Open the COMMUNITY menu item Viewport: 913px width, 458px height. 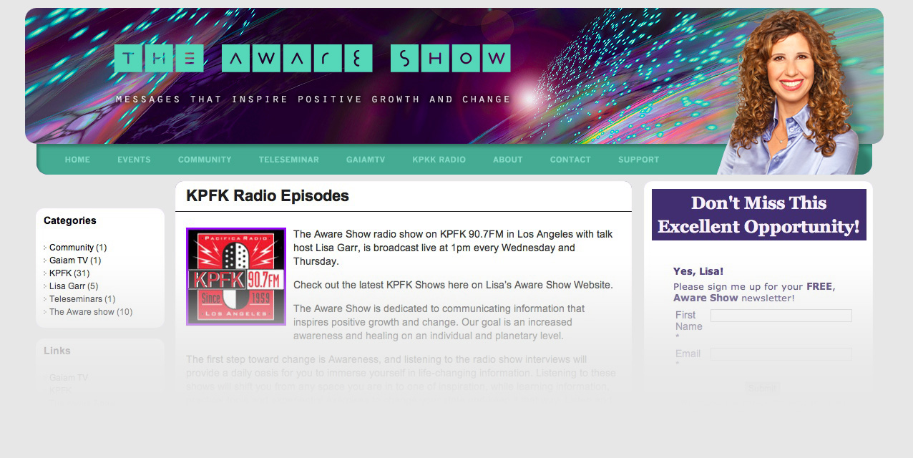coord(205,160)
